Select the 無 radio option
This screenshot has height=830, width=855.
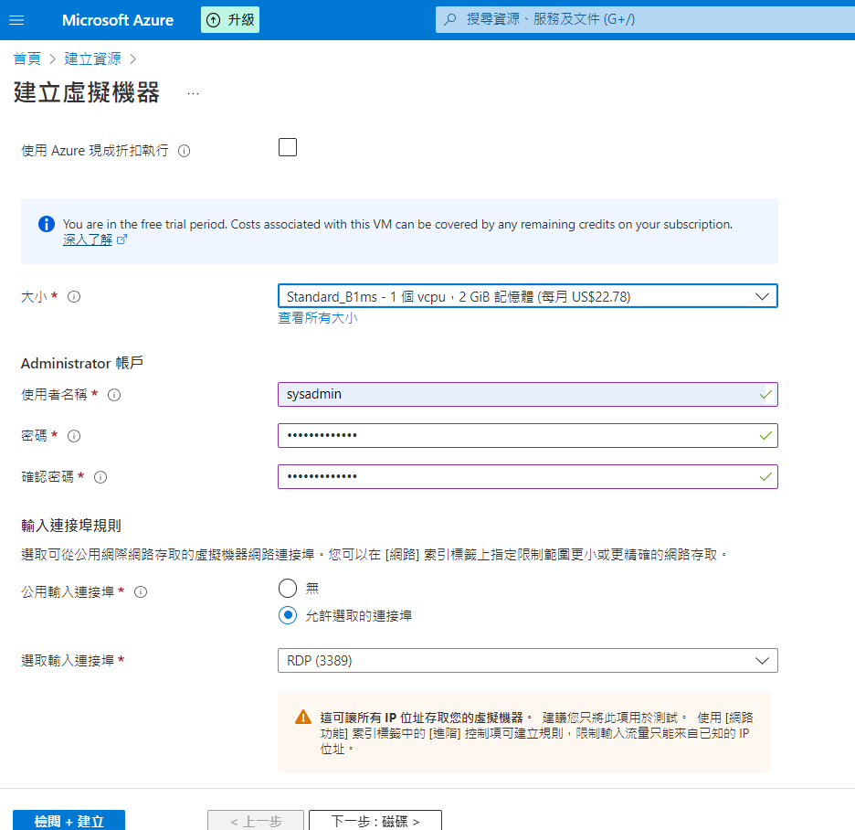[x=288, y=589]
